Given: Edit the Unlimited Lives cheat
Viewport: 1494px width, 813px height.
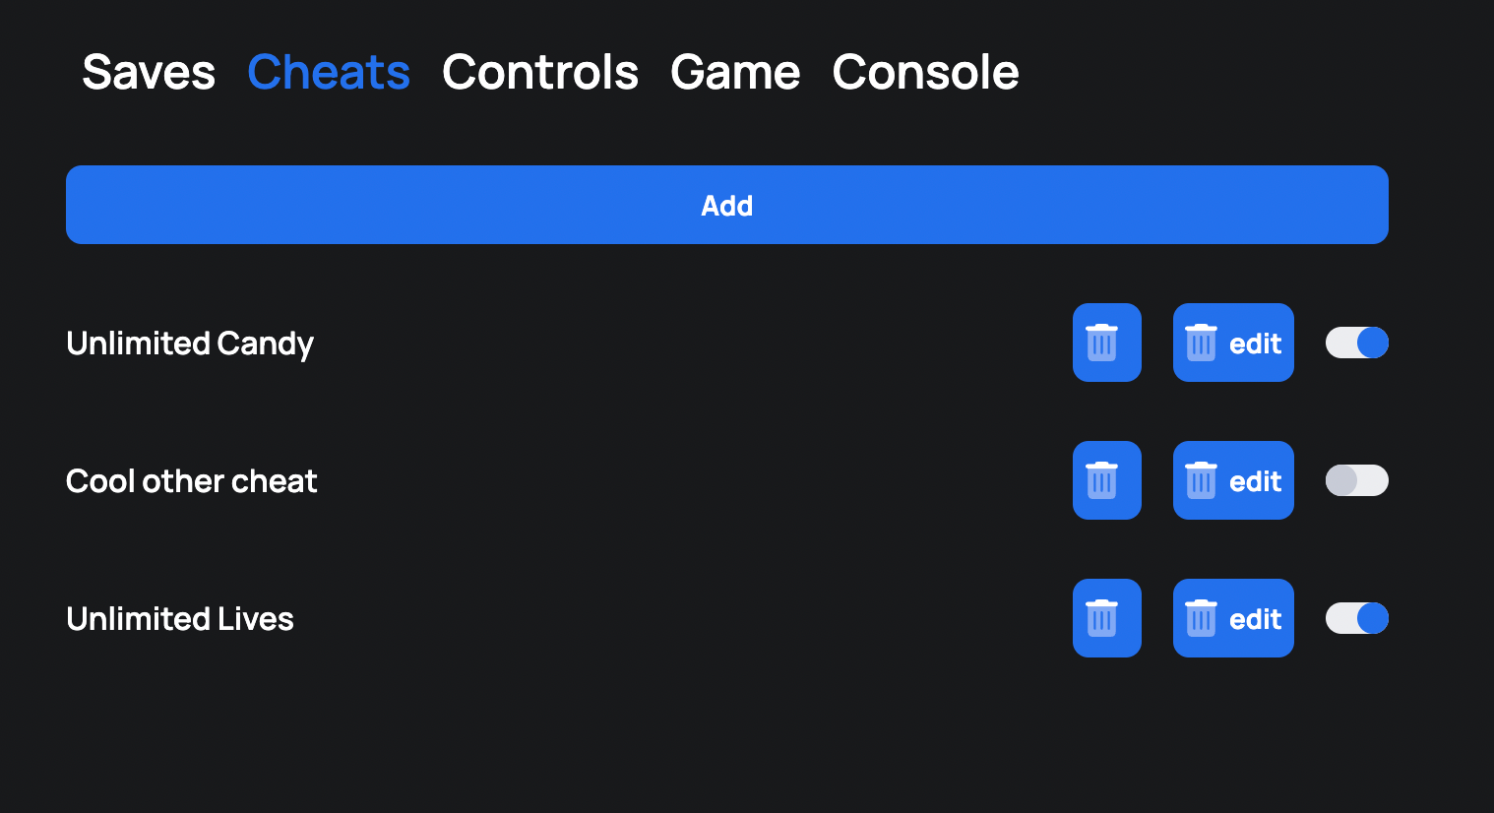Looking at the screenshot, I should pyautogui.click(x=1233, y=618).
